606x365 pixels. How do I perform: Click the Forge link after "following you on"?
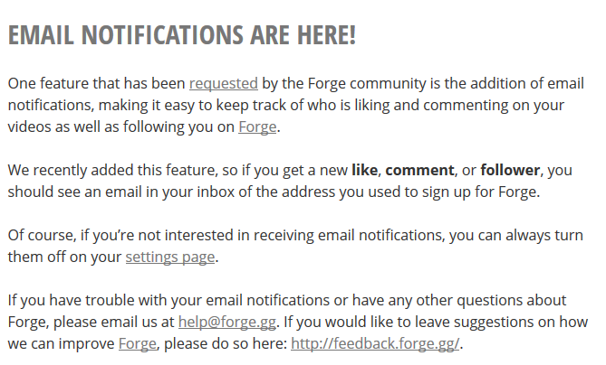tap(257, 126)
